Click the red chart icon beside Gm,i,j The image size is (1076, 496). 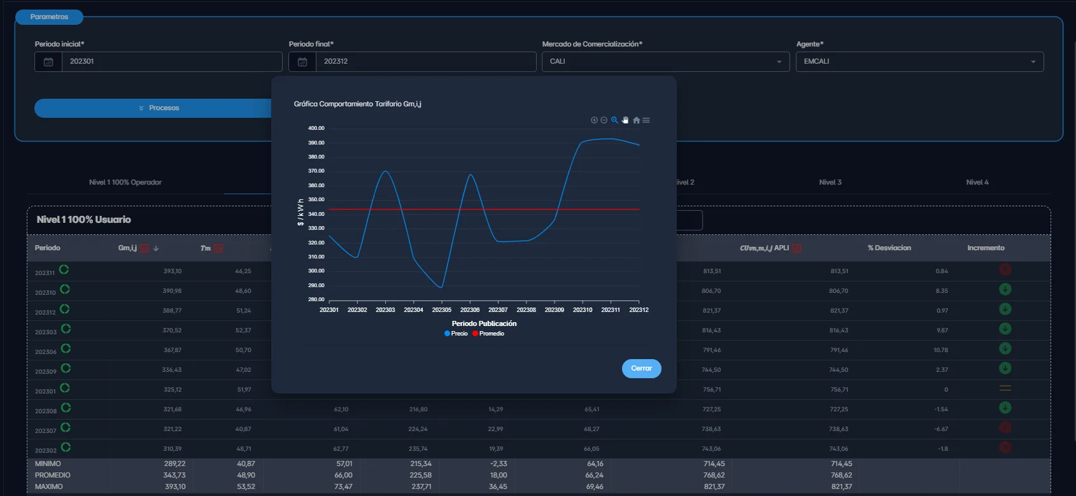[x=145, y=248]
